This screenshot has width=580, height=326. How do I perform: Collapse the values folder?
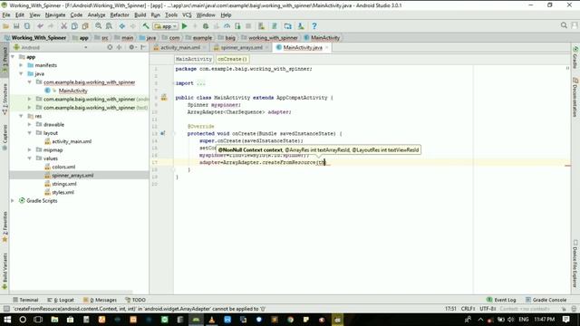click(x=30, y=158)
